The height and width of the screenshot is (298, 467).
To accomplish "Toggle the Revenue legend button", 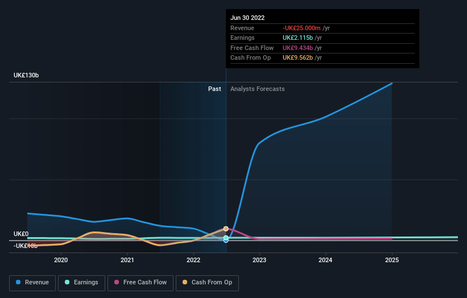I will pyautogui.click(x=32, y=283).
